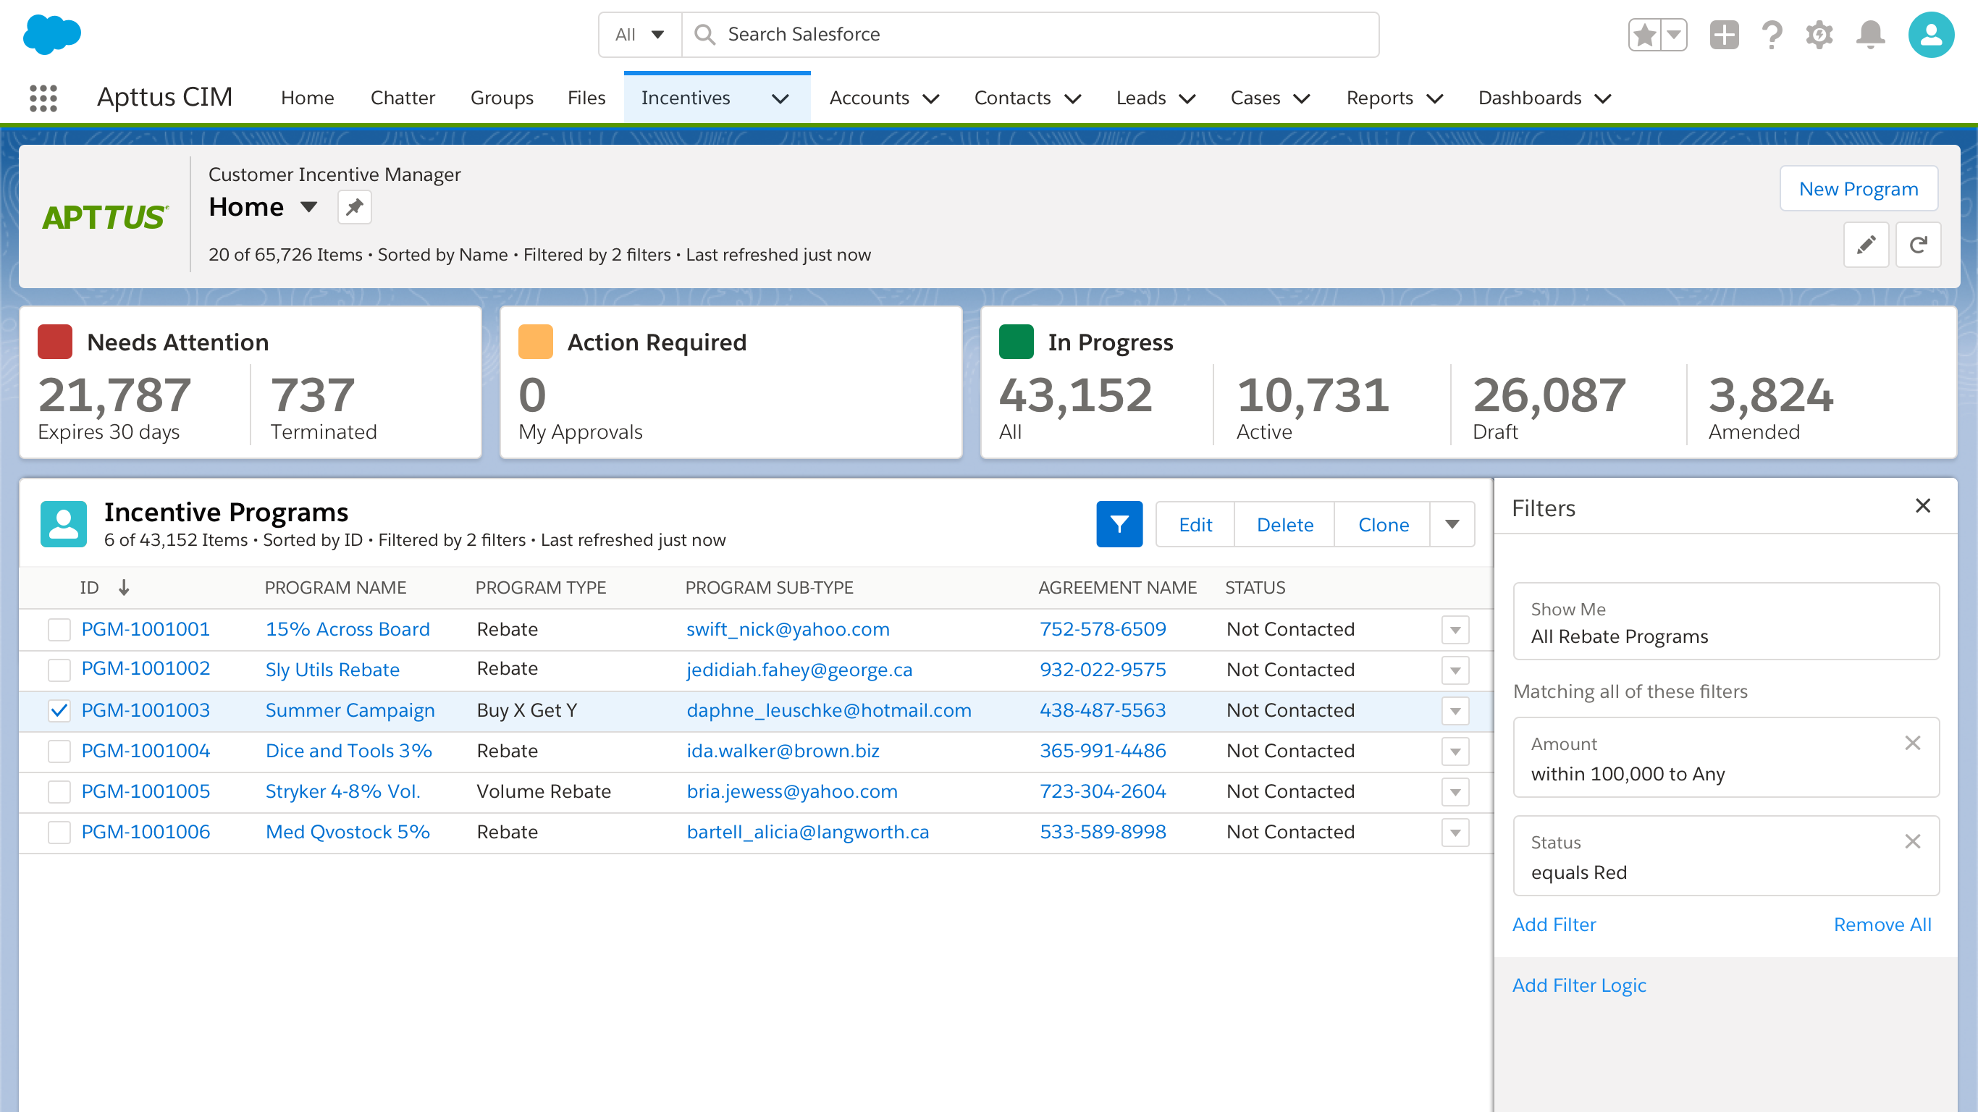The width and height of the screenshot is (1978, 1112).
Task: Uncheck the Summer Campaign row checkbox
Action: coord(59,710)
